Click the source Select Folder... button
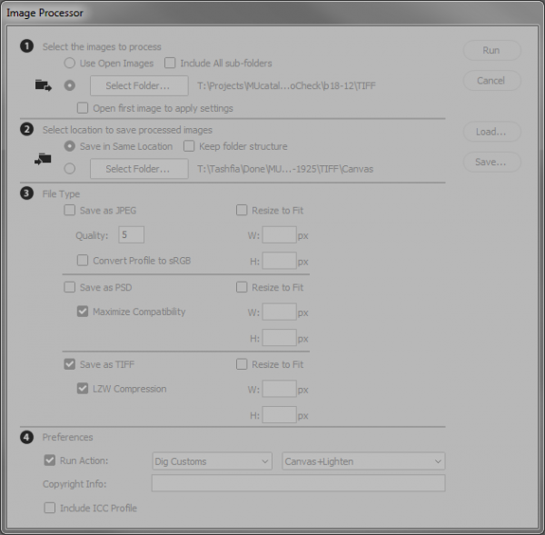The width and height of the screenshot is (545, 535). 137,86
